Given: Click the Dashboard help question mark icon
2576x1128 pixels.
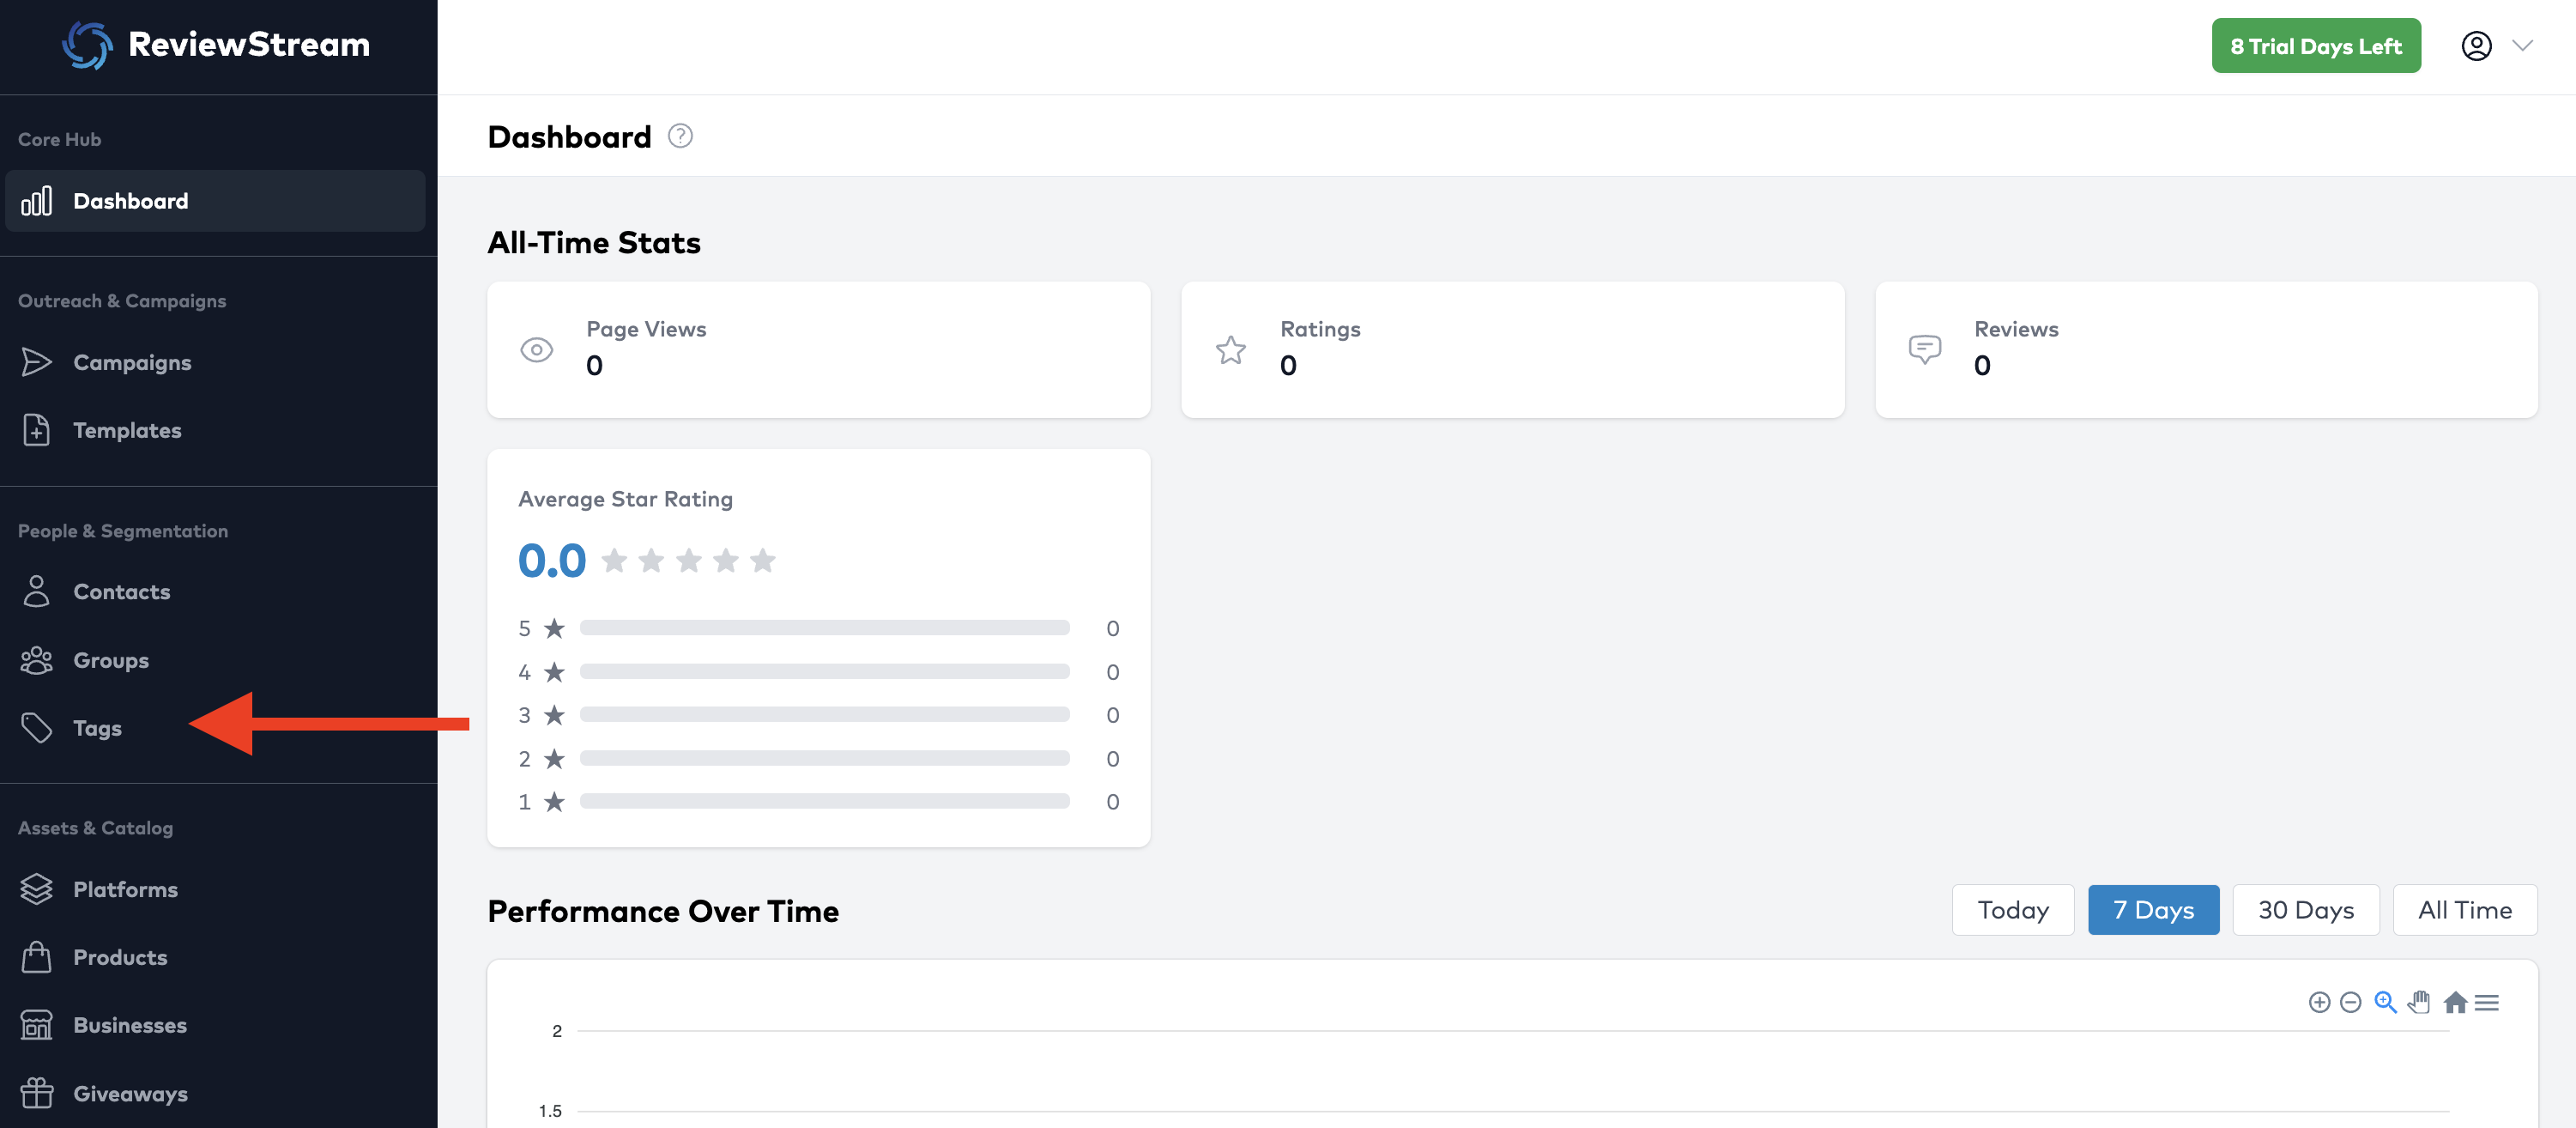Looking at the screenshot, I should (680, 136).
